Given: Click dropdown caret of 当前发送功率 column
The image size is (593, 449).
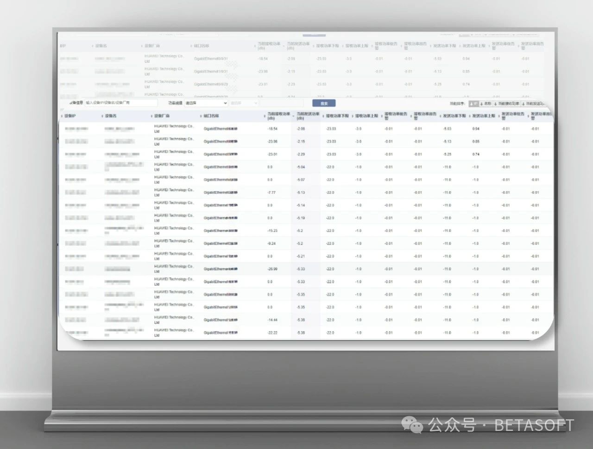Looking at the screenshot, I should pos(293,116).
